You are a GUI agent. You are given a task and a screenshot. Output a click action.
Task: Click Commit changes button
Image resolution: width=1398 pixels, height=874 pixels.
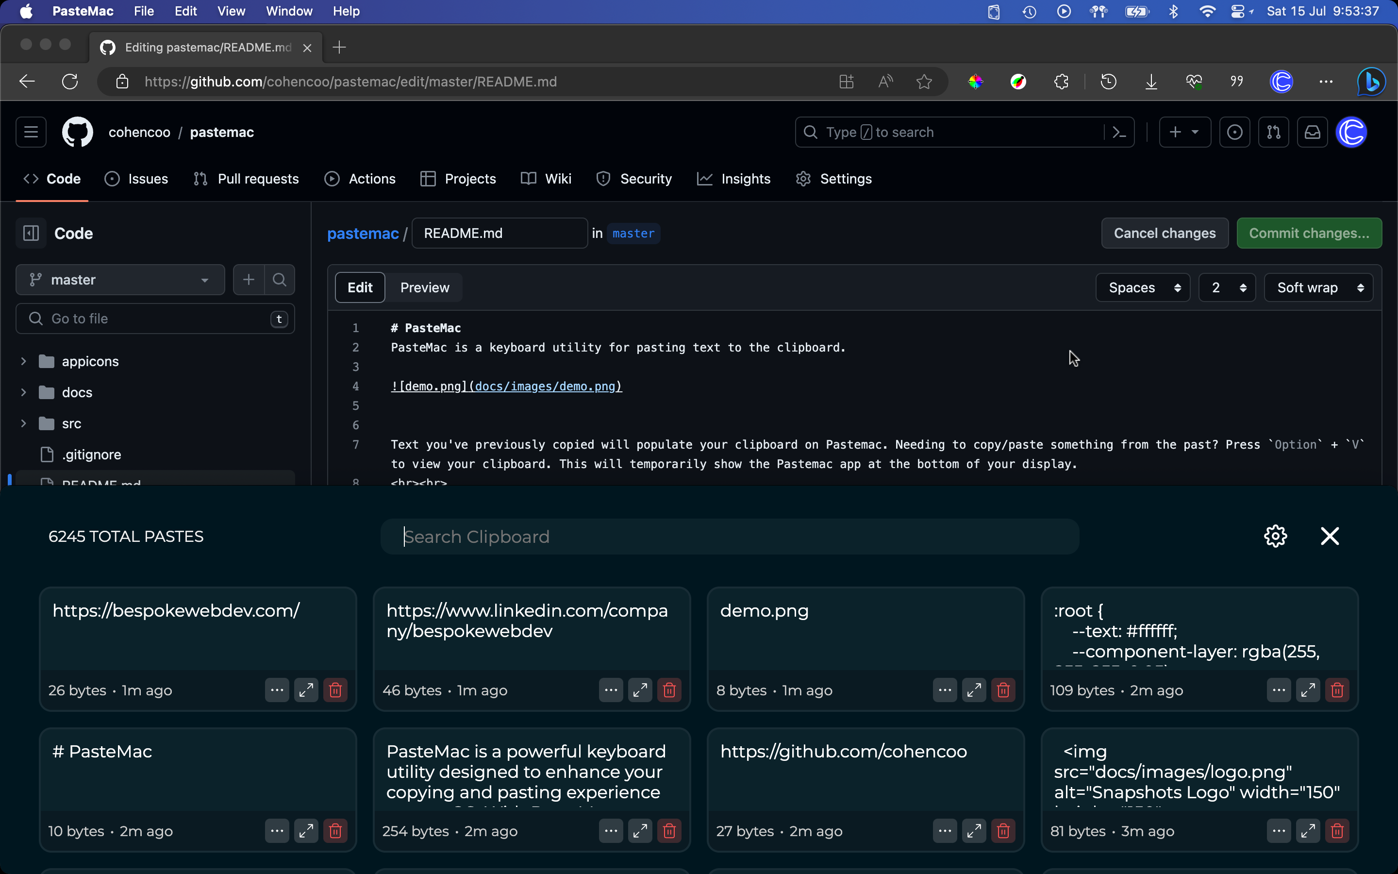pos(1309,233)
